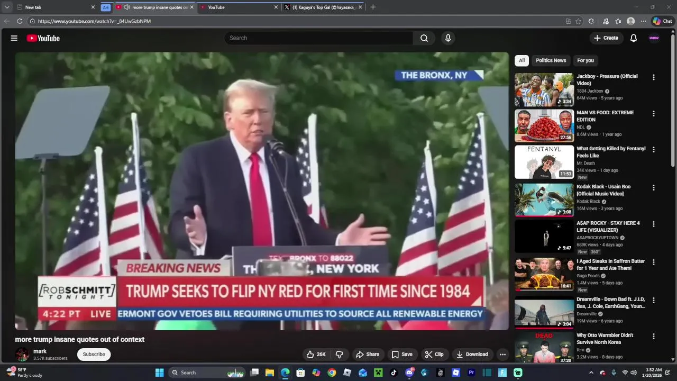Open Windows Start menu
The height and width of the screenshot is (381, 677).
[x=159, y=373]
